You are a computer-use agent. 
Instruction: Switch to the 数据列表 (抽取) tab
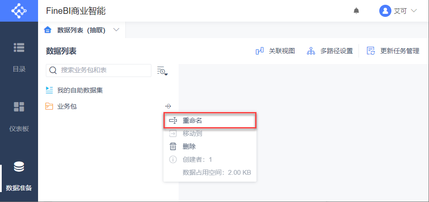[81, 30]
